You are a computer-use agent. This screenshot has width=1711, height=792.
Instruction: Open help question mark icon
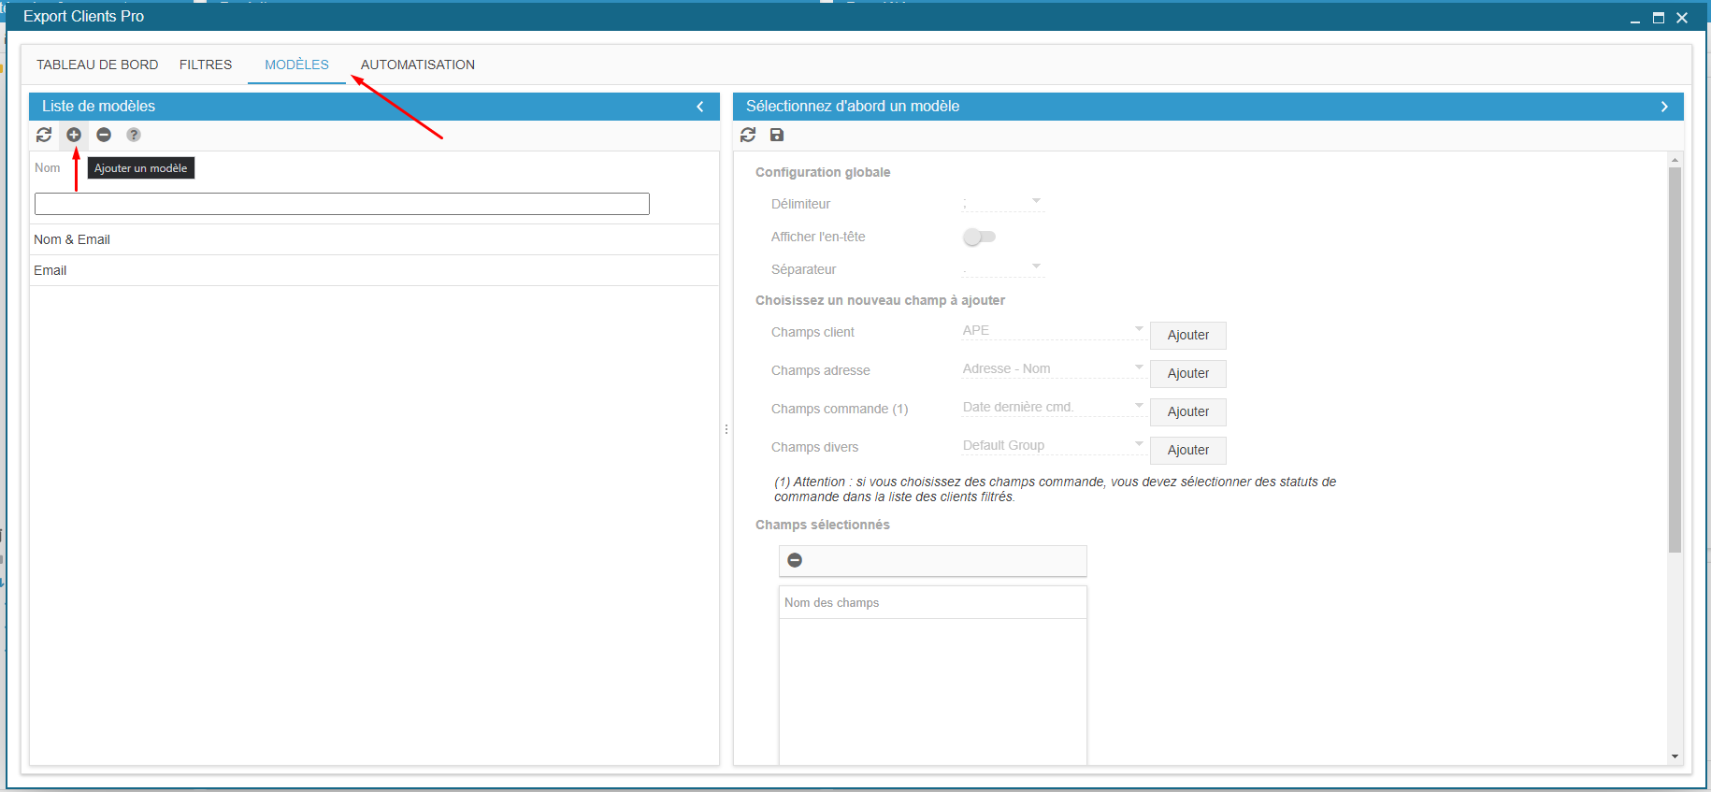click(x=134, y=135)
